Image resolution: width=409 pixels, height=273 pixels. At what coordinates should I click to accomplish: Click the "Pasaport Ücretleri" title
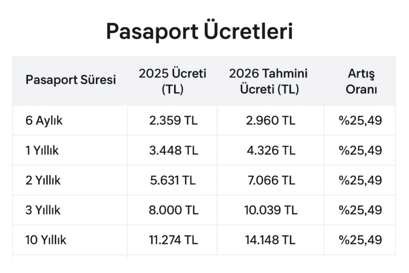tap(200, 32)
